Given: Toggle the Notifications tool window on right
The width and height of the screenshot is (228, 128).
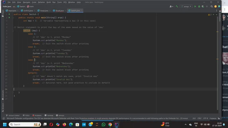Looking at the screenshot, I should coord(220,16).
